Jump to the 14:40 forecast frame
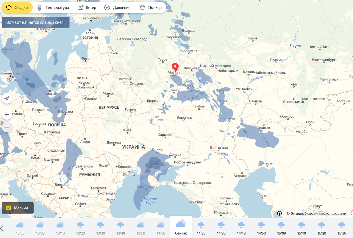 tap(241, 228)
